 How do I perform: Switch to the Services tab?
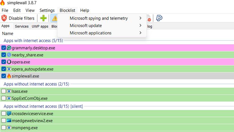22,26
